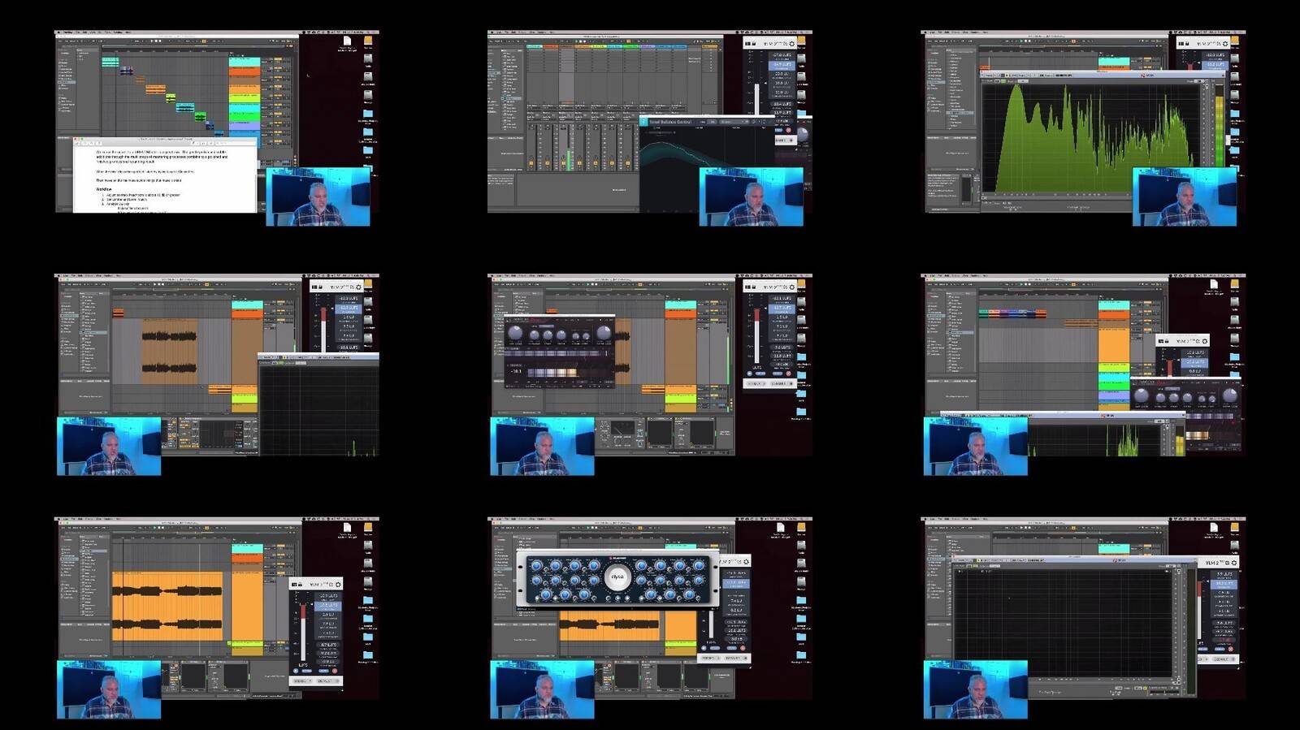
Task: Open the frame with the large empty analyzer window
Action: click(1083, 619)
